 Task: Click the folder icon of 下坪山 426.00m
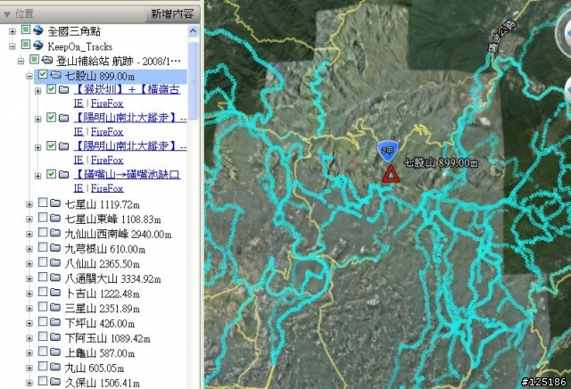point(55,322)
